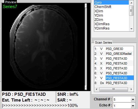Open the Channel # dropdown
The width and height of the screenshot is (138, 109).
[133, 100]
